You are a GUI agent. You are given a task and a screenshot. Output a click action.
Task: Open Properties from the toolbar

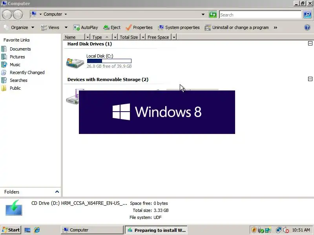pyautogui.click(x=139, y=27)
